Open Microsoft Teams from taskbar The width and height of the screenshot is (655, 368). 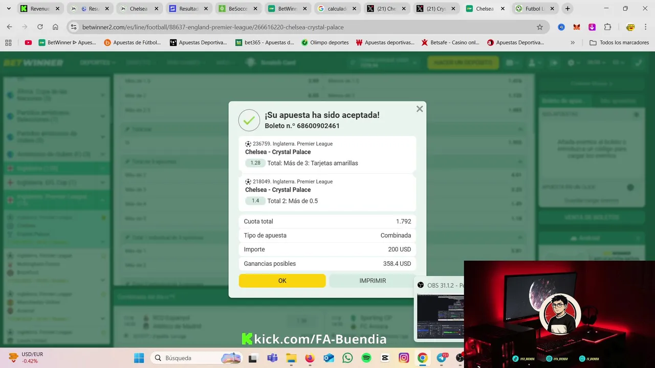click(272, 358)
